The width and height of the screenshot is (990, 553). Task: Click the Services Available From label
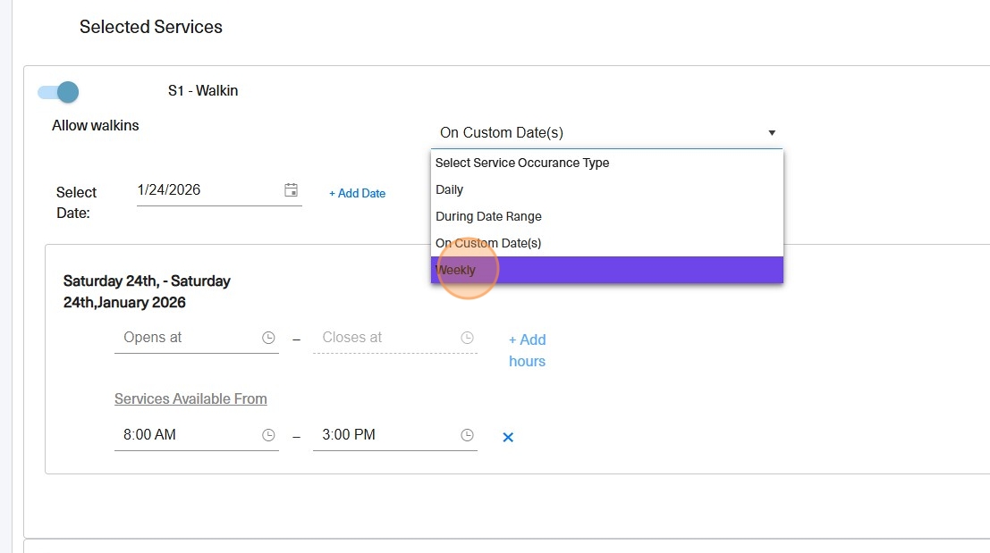click(190, 398)
